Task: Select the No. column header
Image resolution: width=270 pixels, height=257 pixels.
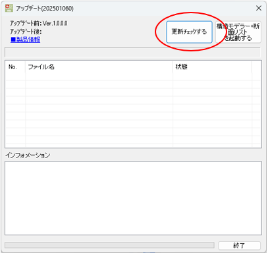Action: coord(15,67)
